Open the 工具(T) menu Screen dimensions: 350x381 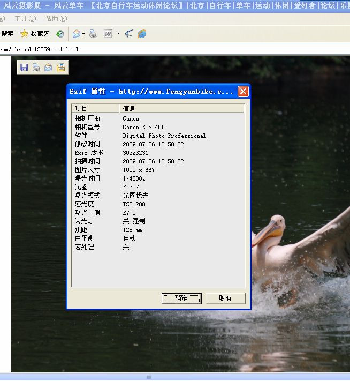(25, 18)
